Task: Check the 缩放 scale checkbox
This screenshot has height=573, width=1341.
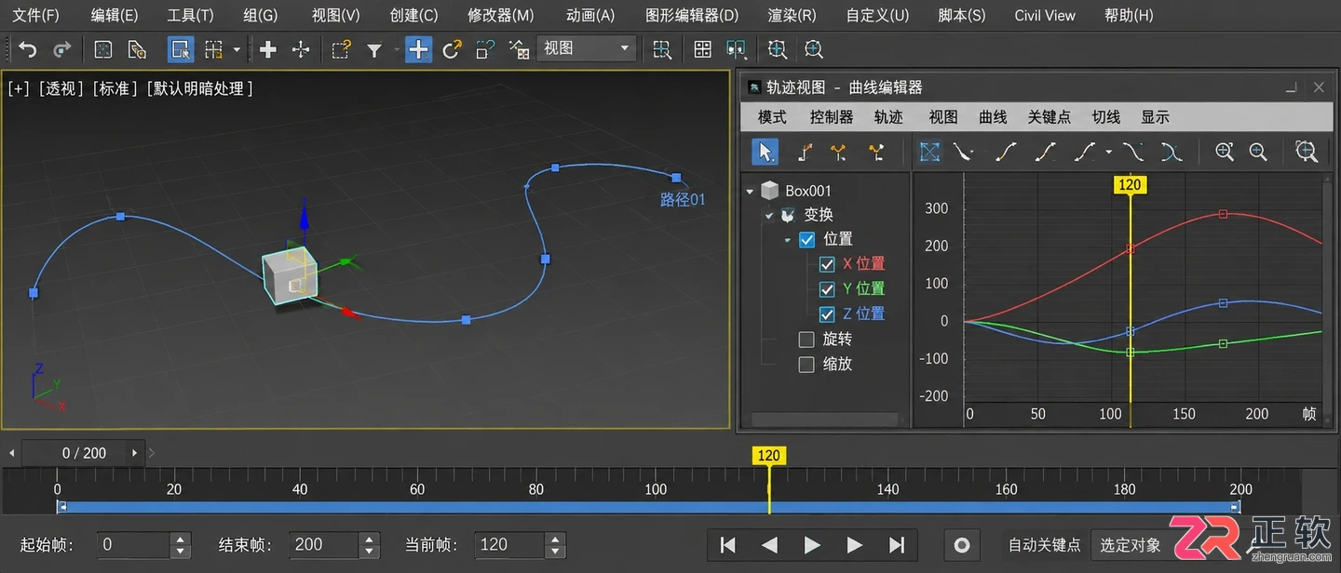Action: pyautogui.click(x=807, y=365)
